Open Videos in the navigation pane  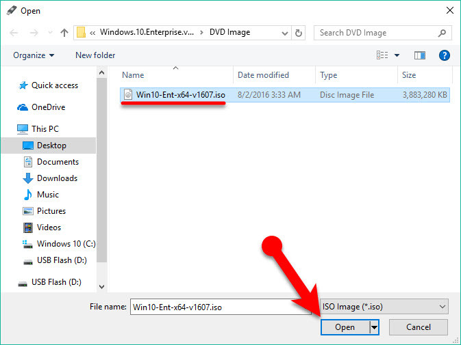[x=49, y=227]
